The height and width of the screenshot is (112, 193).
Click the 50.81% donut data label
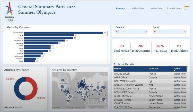[41, 98]
